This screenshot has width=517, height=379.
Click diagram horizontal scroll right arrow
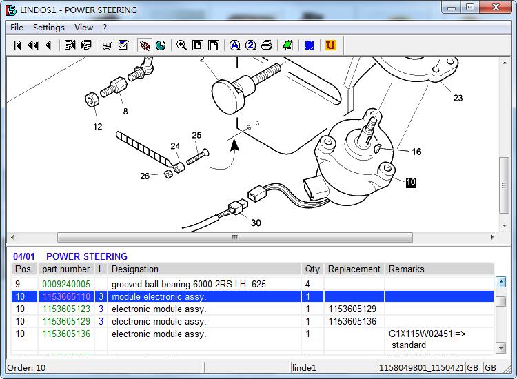[493, 237]
